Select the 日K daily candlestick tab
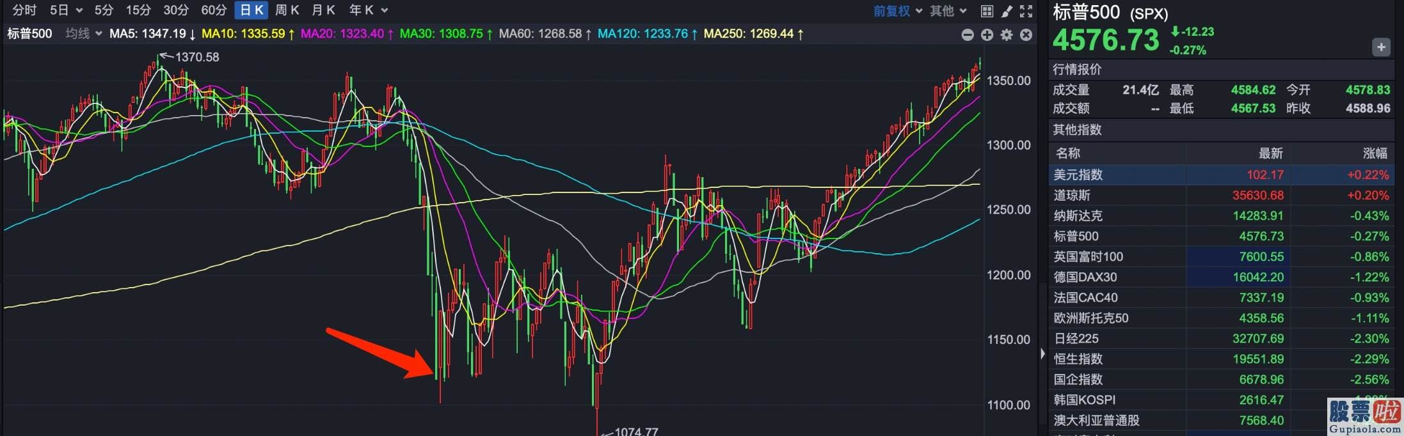This screenshot has width=1404, height=436. 251,10
